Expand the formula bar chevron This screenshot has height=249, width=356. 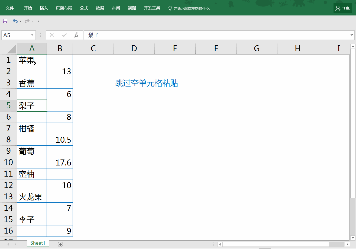352,35
